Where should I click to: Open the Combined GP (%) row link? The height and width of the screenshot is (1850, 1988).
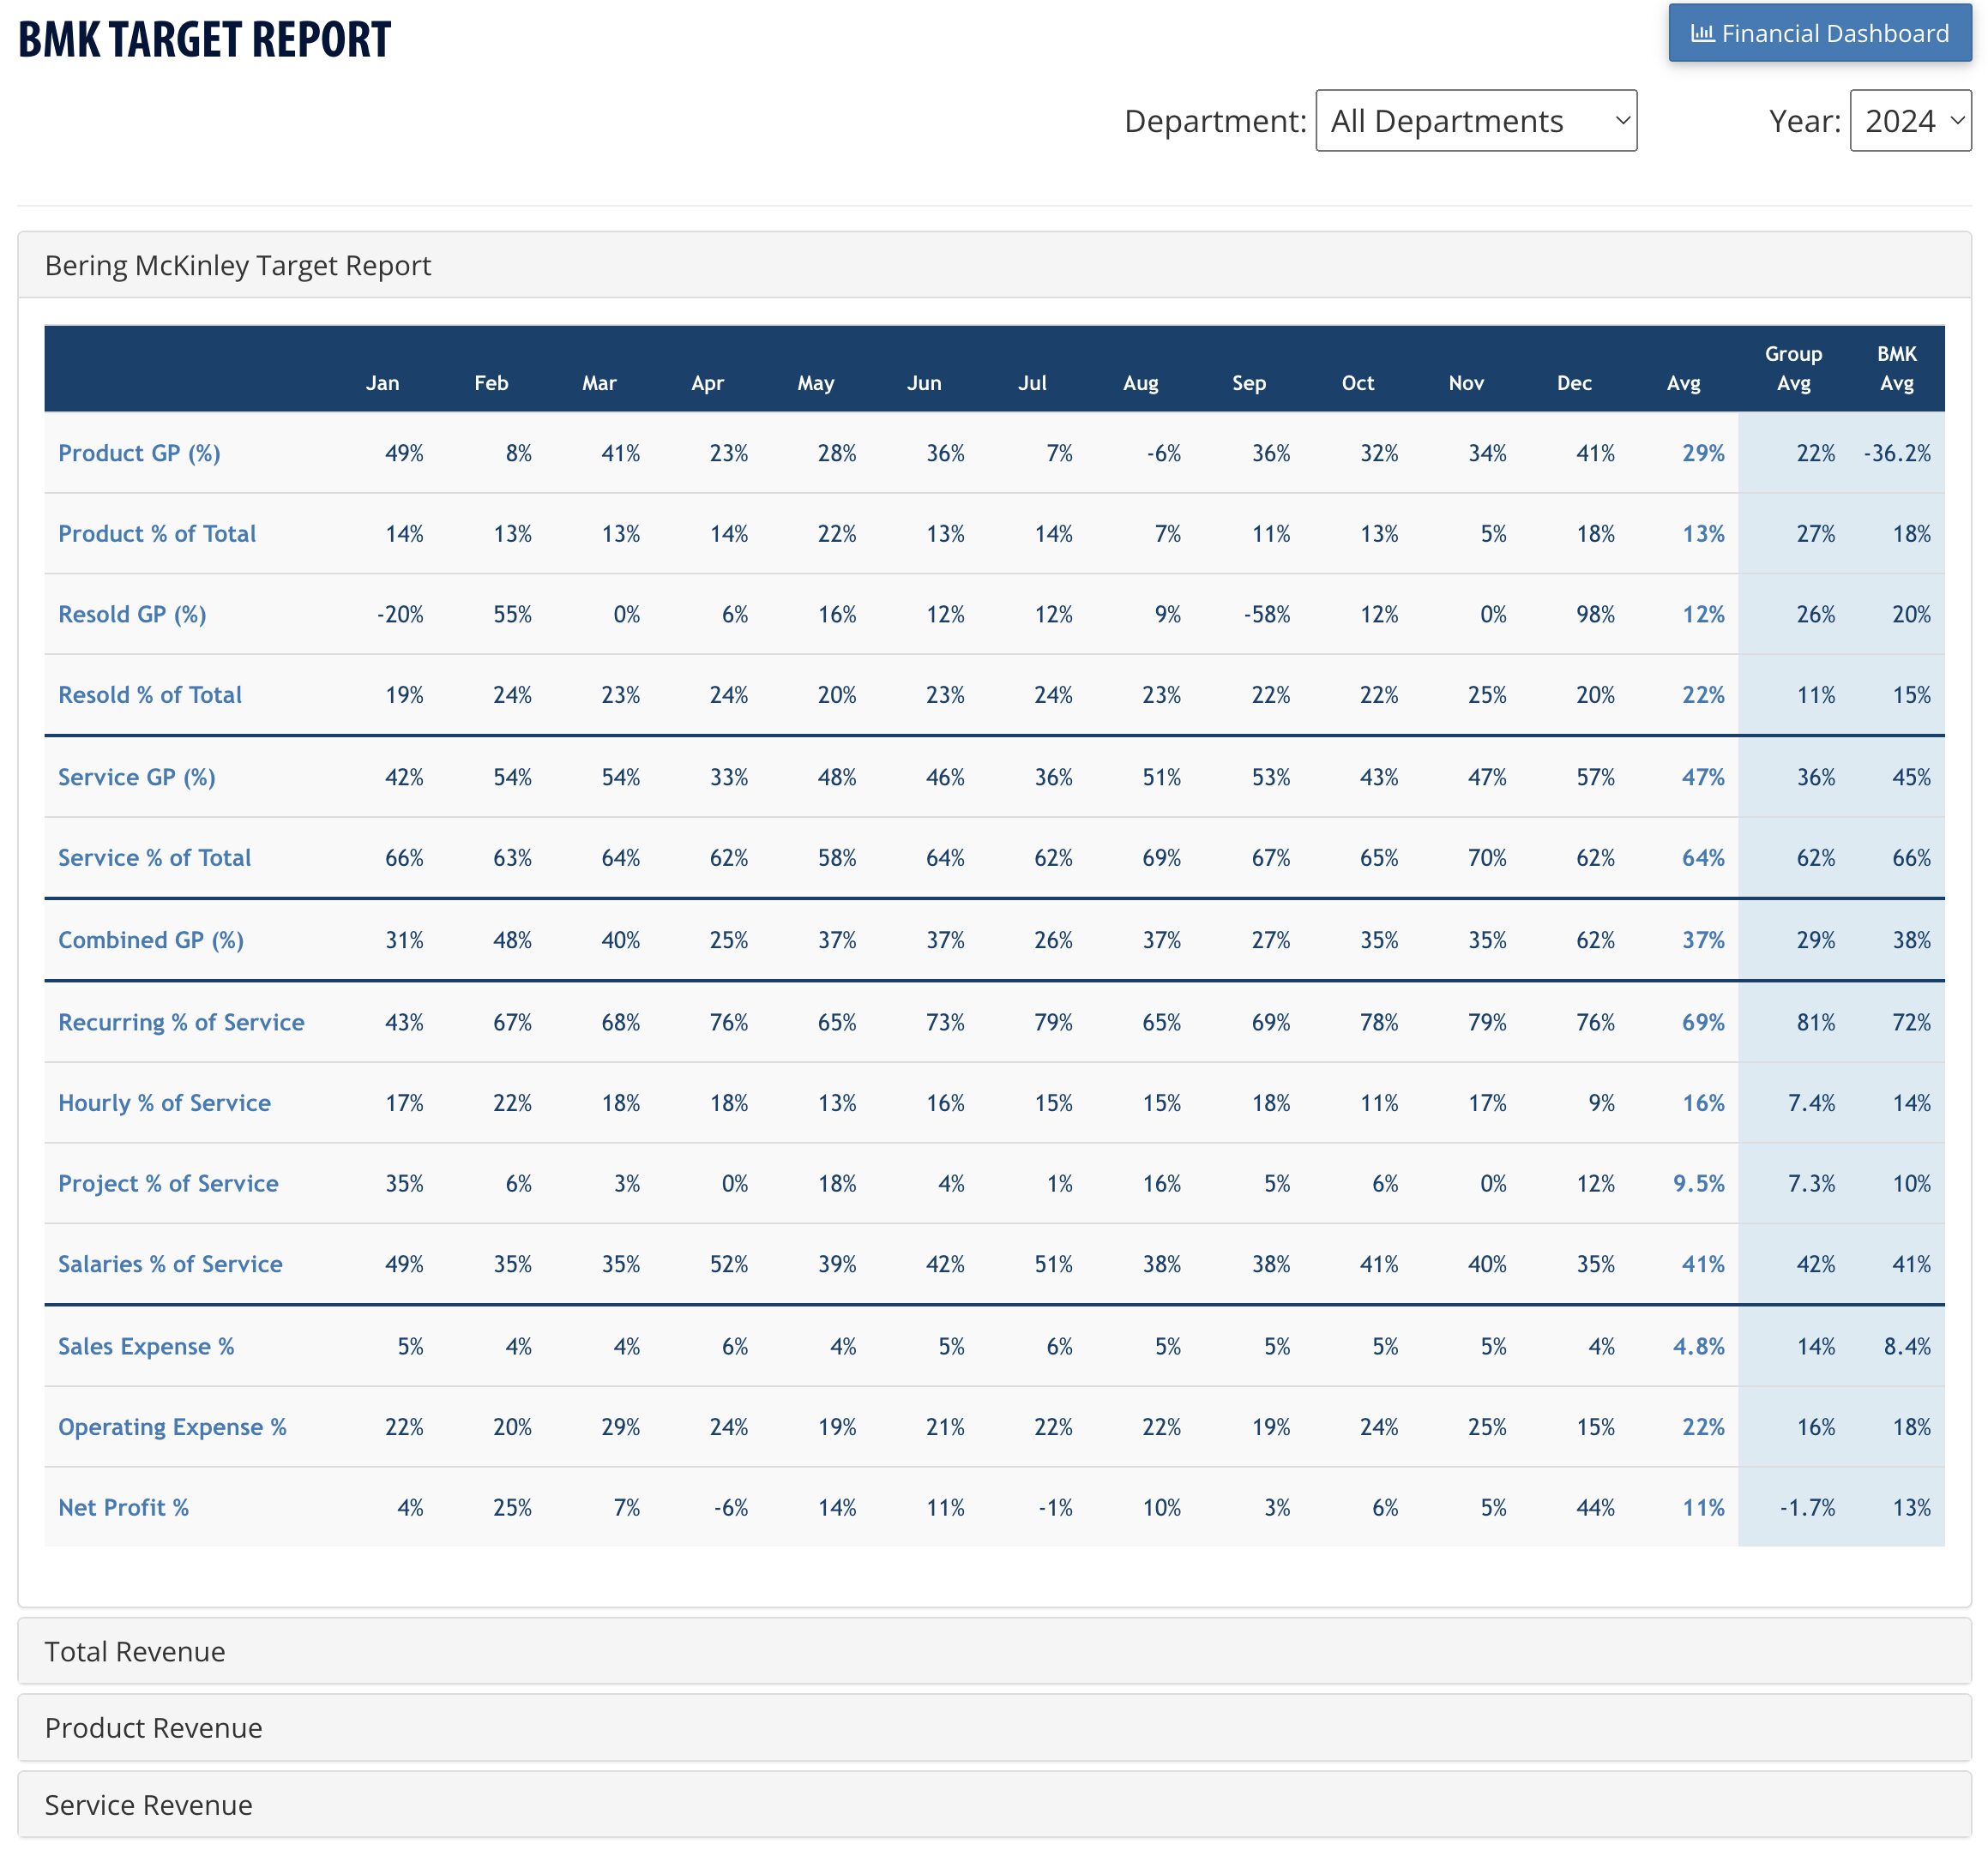point(151,940)
